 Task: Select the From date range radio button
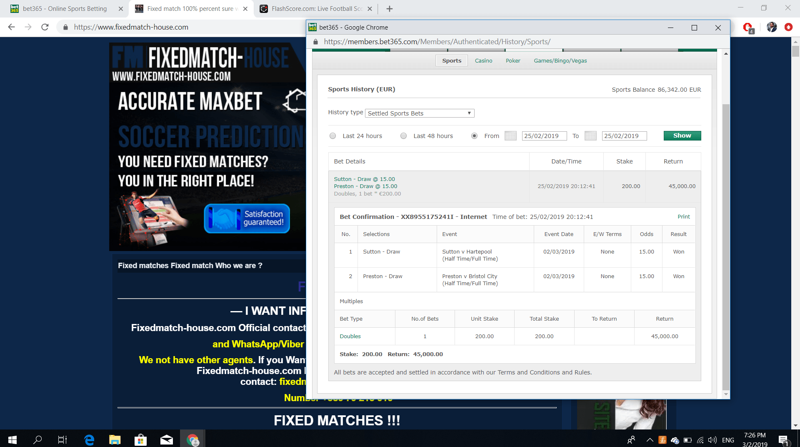[x=474, y=136]
